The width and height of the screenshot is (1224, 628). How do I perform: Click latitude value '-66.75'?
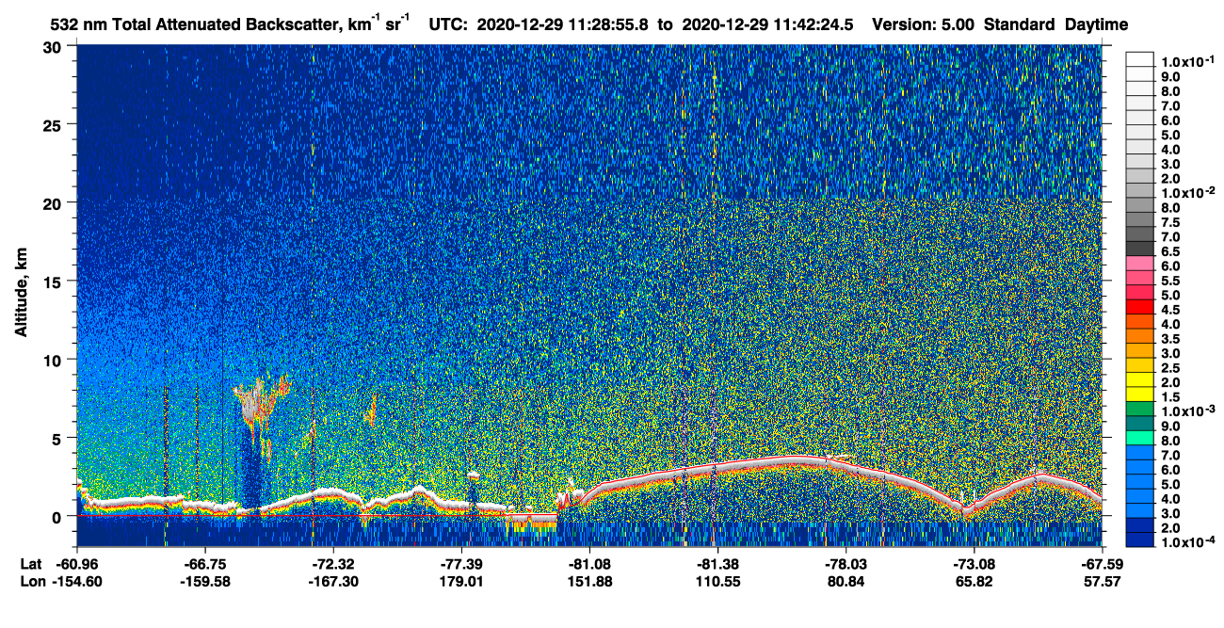coord(205,564)
